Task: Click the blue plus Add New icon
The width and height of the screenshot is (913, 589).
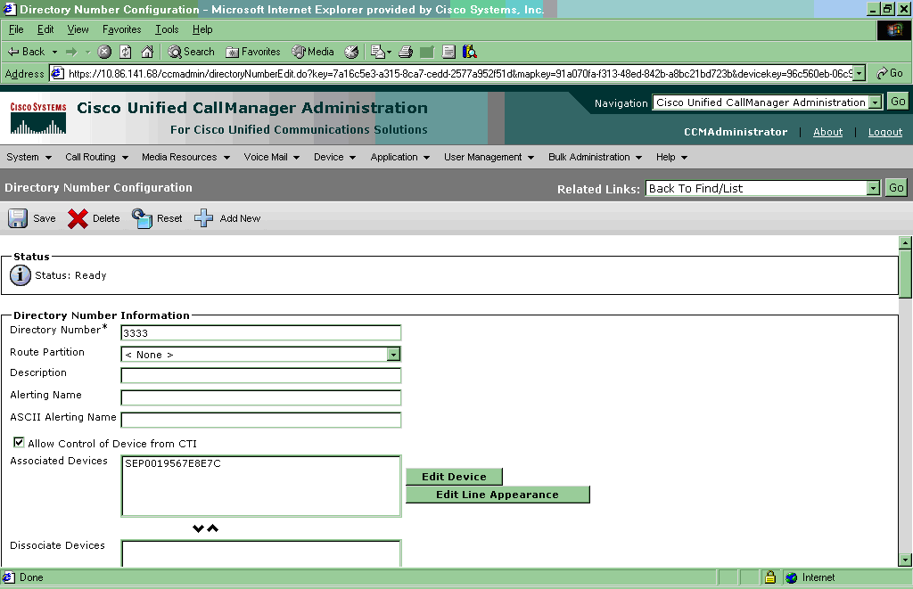Action: (x=204, y=218)
